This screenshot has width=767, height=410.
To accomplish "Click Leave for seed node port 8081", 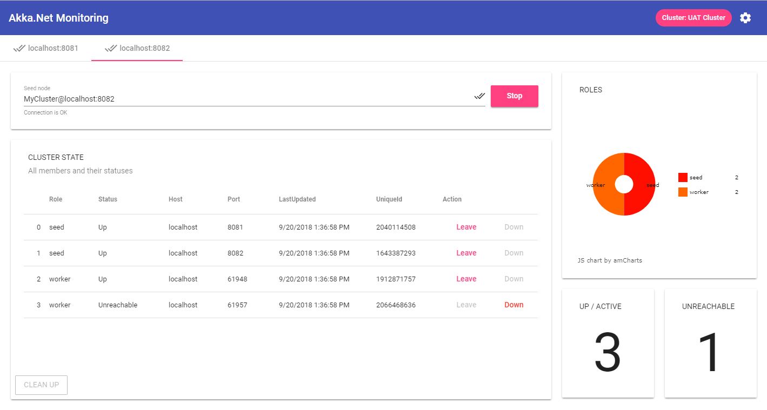I will point(466,227).
